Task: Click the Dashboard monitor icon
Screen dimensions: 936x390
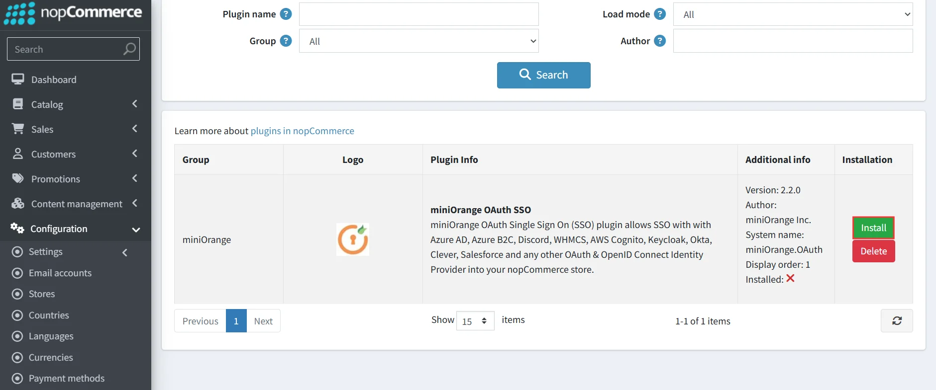Action: coord(18,79)
